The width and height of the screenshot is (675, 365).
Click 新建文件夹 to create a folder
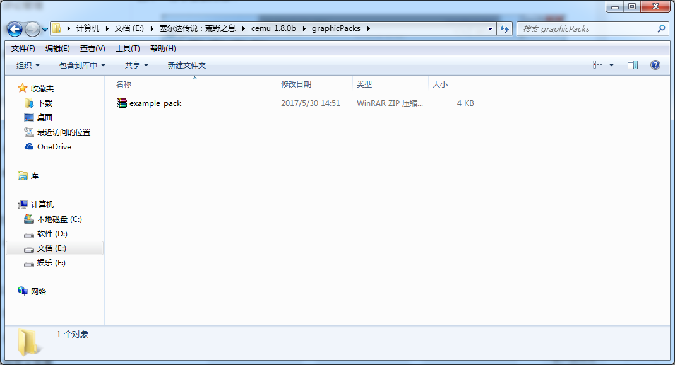tap(187, 66)
